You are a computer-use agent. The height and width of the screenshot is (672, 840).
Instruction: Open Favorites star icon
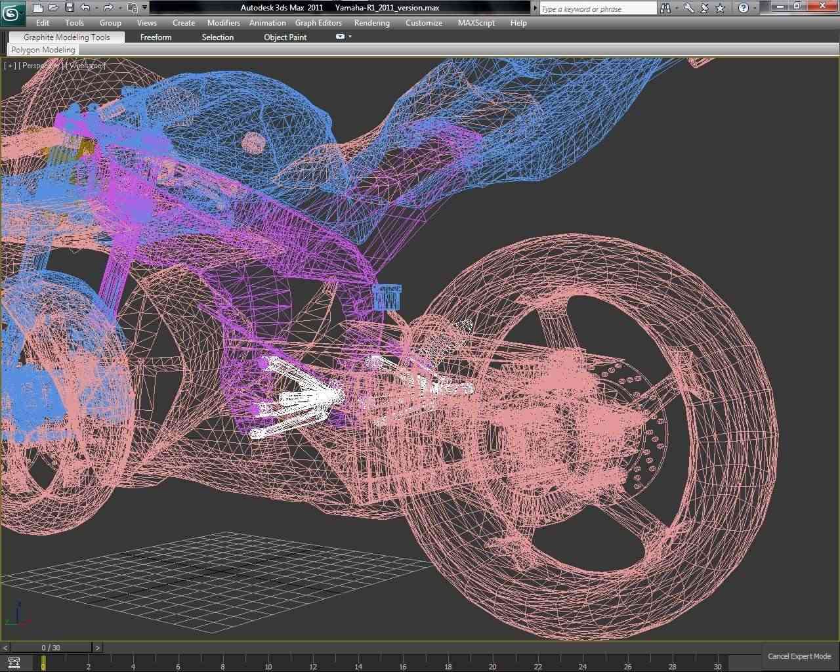[720, 8]
